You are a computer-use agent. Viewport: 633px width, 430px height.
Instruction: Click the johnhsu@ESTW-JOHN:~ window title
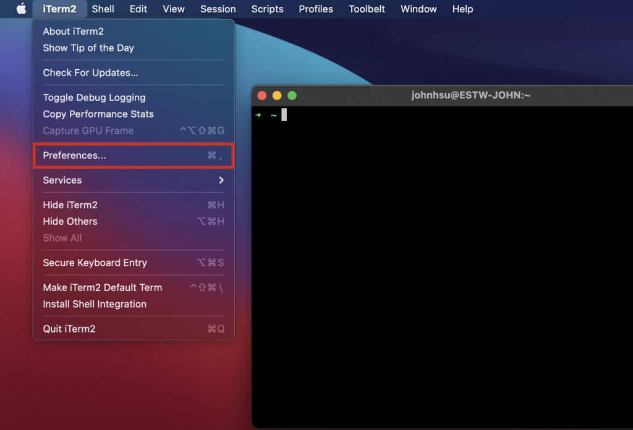click(470, 95)
